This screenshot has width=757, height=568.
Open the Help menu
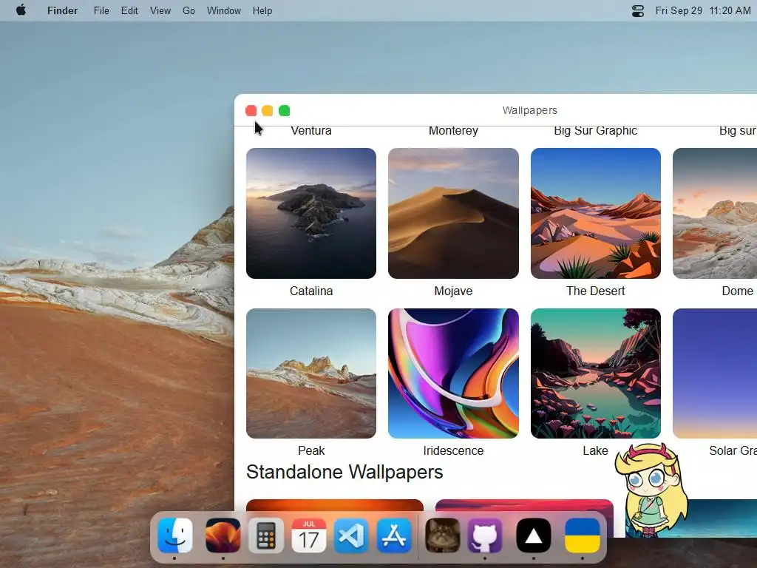tap(262, 10)
